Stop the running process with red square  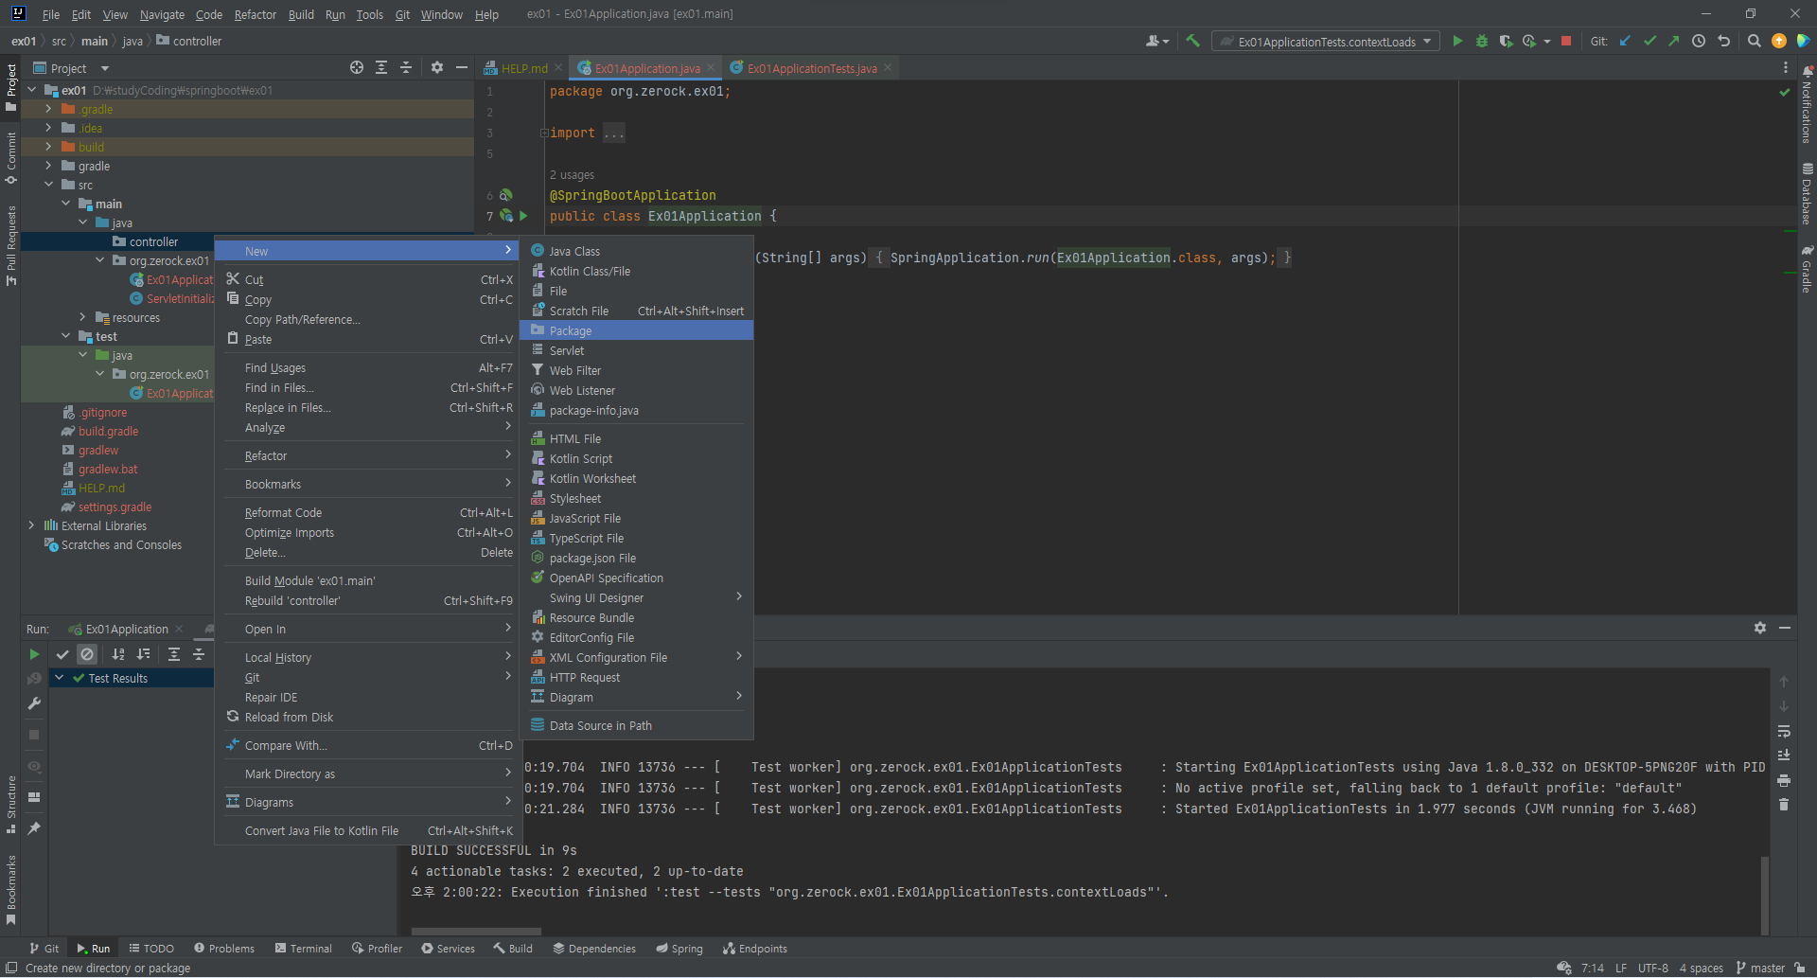(1566, 41)
